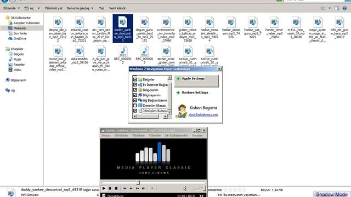The height and width of the screenshot is (197, 351).
Task: Uncheck the Belgelerim checkbox
Action: [135, 90]
